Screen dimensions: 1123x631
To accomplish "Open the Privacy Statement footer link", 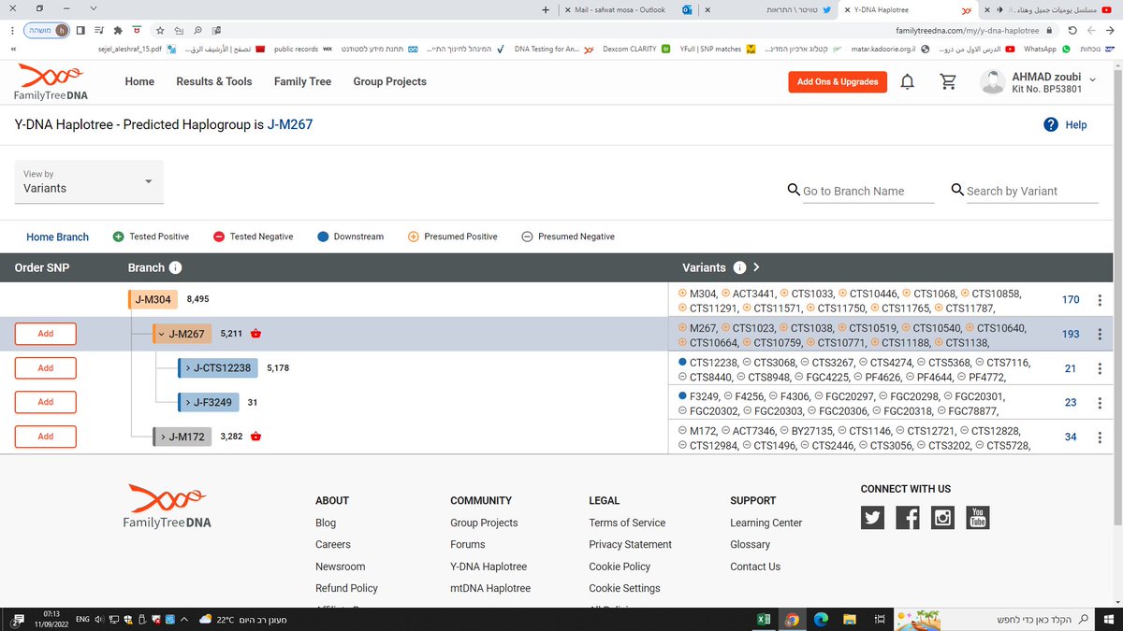I will click(630, 544).
